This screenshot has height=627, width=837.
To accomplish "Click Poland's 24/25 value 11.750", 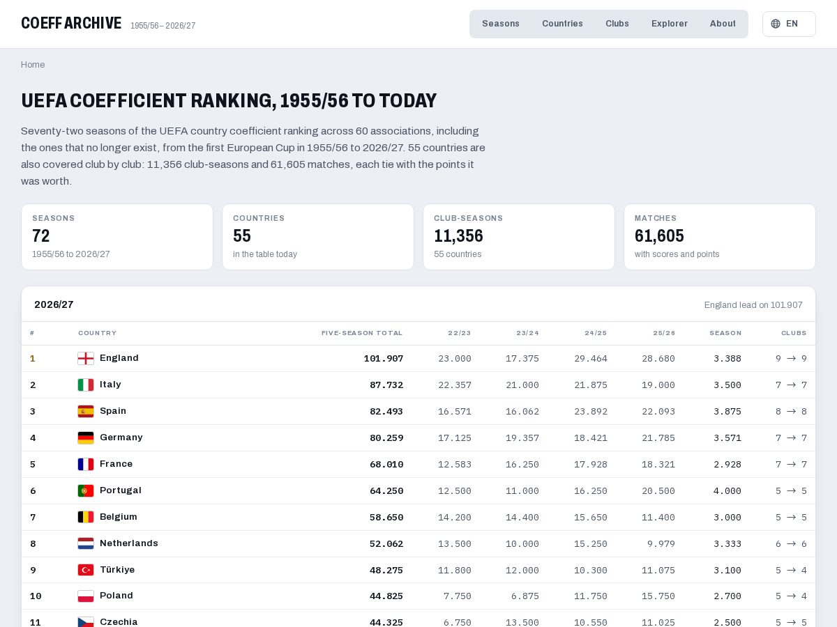I will 591,596.
